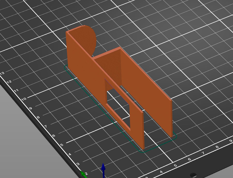Click the grid label 6 on right edge
This screenshot has height=178, width=233.
tap(189, 159)
